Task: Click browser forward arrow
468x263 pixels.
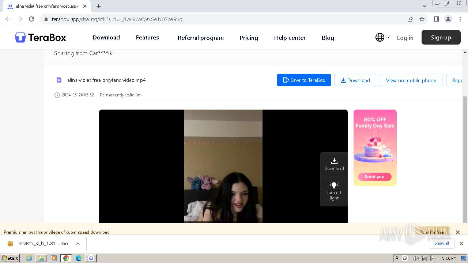Action: (x=20, y=19)
